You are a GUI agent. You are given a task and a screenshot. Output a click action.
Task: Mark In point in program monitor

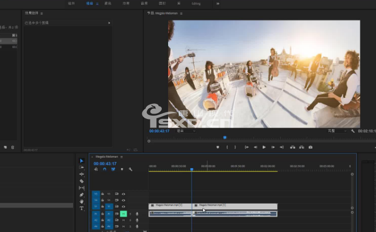coord(227,147)
